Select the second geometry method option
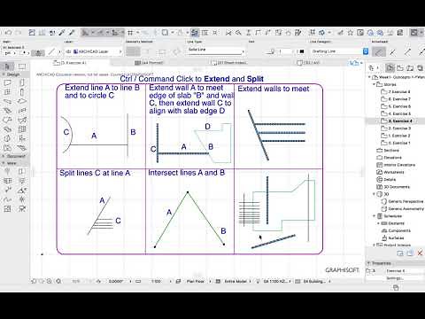The width and height of the screenshot is (425, 319). (146, 52)
